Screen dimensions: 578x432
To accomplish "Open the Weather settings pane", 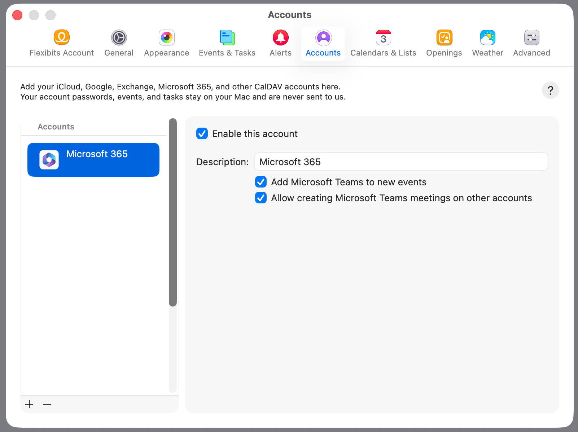I will (x=487, y=43).
